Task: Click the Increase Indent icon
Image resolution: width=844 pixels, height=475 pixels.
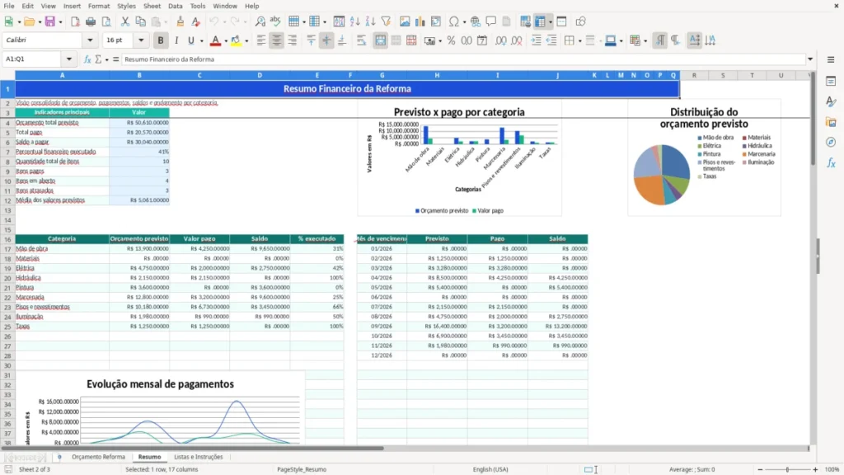Action: 536,40
